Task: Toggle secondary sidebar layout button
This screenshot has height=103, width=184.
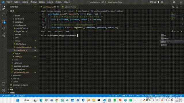Action: (x=158, y=2)
